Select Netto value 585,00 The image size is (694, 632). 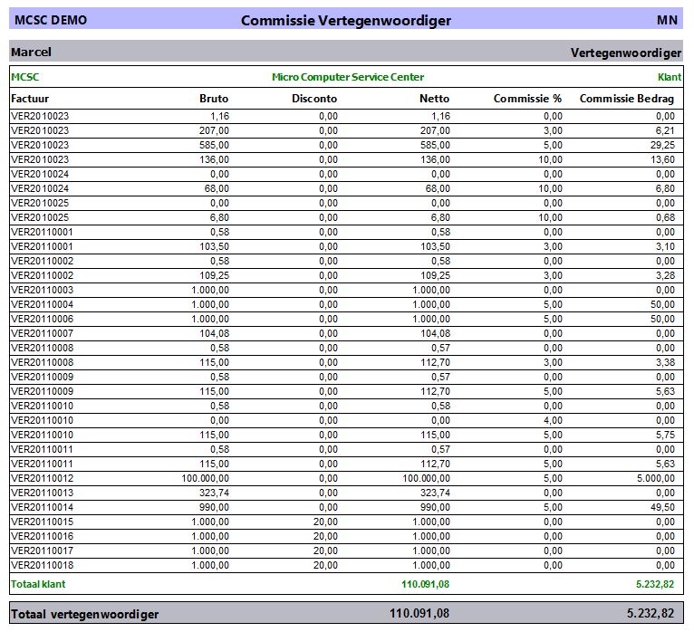click(x=435, y=145)
